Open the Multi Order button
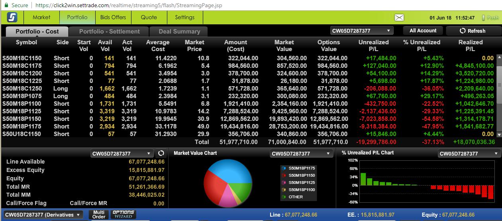This screenshot has height=221, width=502. pos(99,215)
